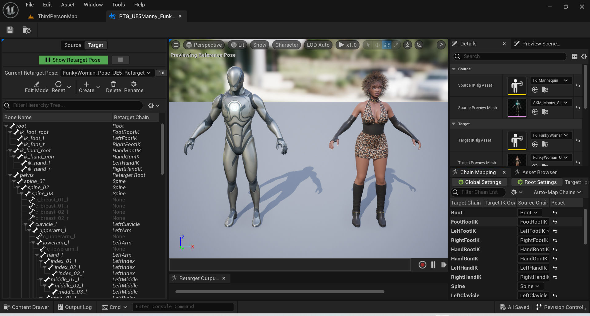Open Target IKRig Asset IK_FunkyWoman dropdown
The height and width of the screenshot is (316, 590).
pyautogui.click(x=551, y=135)
